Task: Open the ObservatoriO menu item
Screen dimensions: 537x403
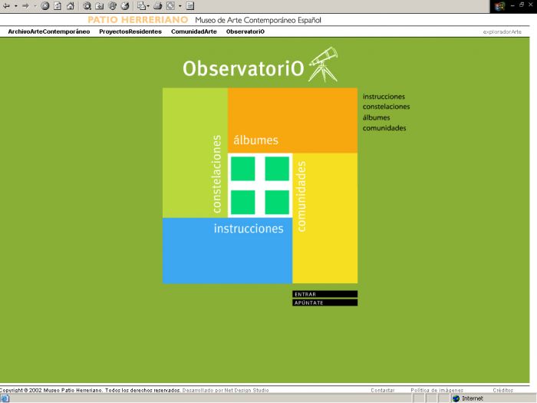Action: click(x=245, y=31)
